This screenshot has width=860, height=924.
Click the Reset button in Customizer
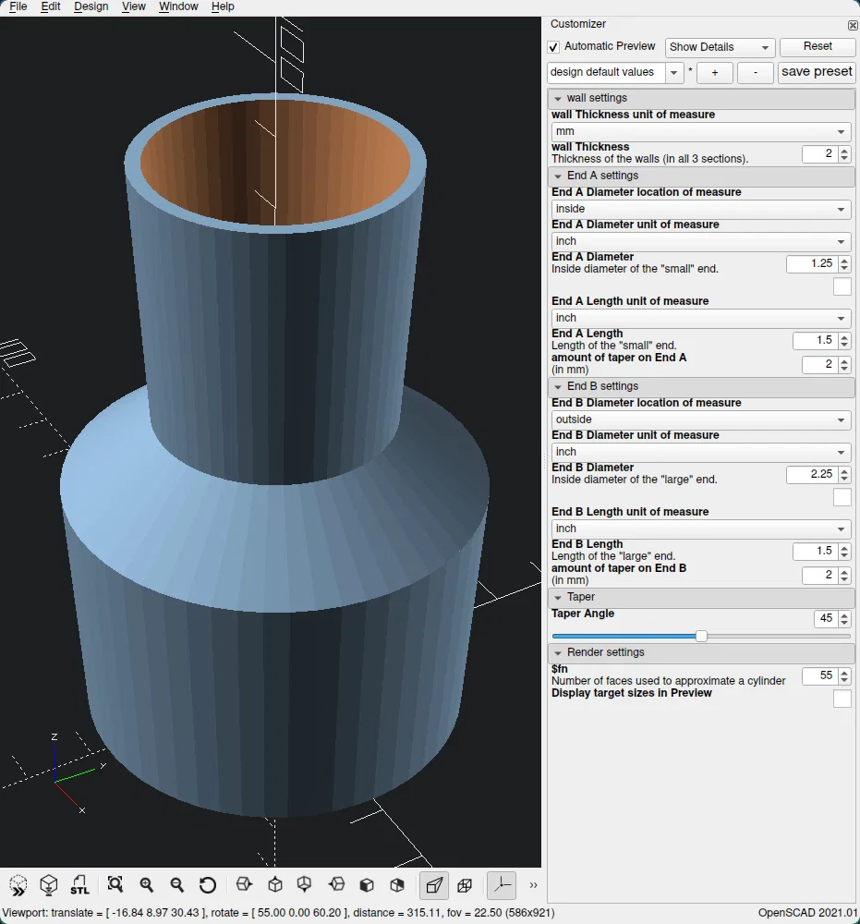(817, 47)
